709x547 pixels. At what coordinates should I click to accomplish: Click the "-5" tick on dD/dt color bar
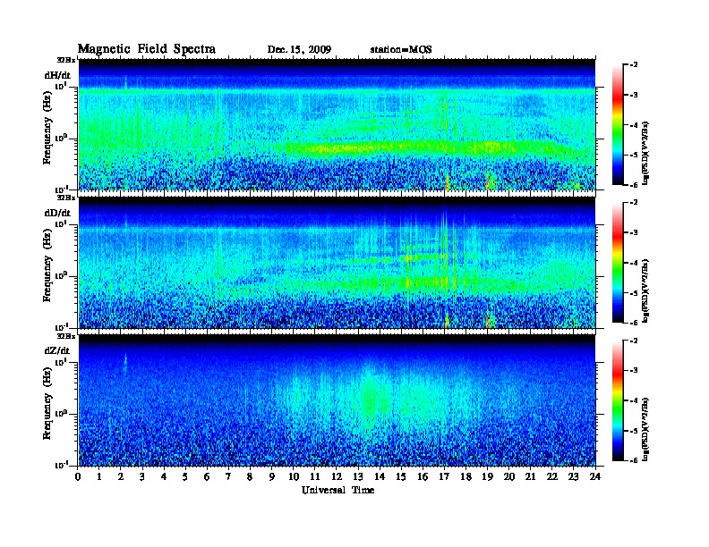click(x=634, y=293)
